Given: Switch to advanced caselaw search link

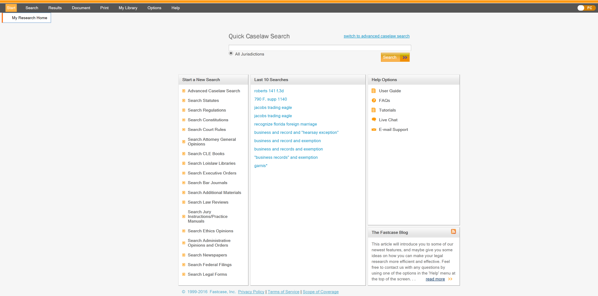Looking at the screenshot, I should pos(376,36).
